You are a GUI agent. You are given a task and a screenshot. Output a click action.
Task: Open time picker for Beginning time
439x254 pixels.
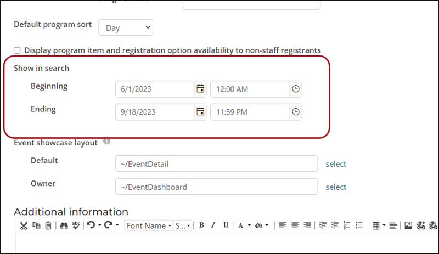click(x=296, y=89)
